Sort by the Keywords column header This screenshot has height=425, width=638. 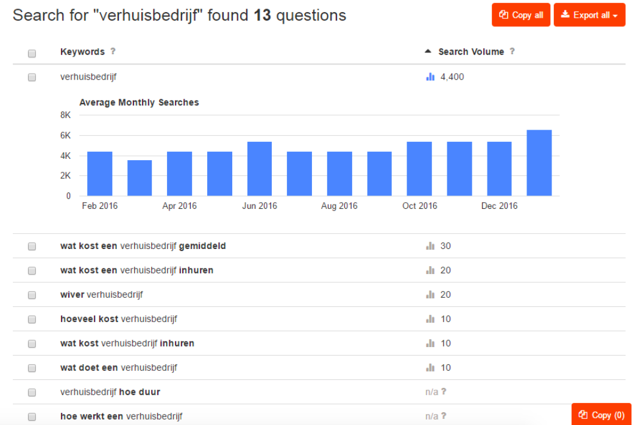coord(82,52)
